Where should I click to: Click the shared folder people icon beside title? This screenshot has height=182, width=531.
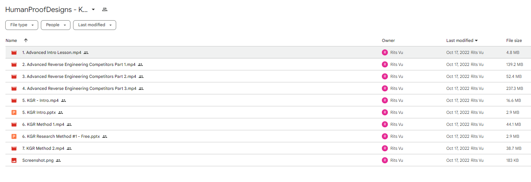pos(105,9)
